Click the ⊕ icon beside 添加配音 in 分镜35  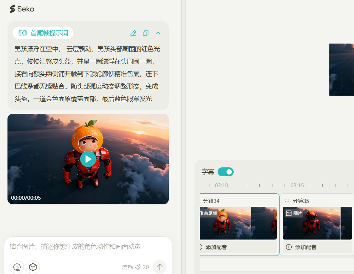[x=288, y=247]
